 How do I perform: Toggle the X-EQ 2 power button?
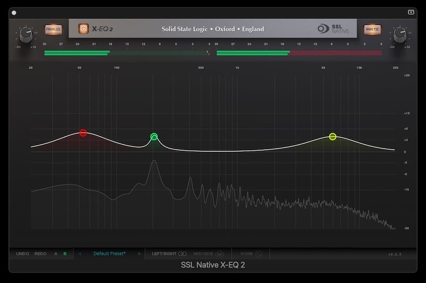click(x=84, y=29)
